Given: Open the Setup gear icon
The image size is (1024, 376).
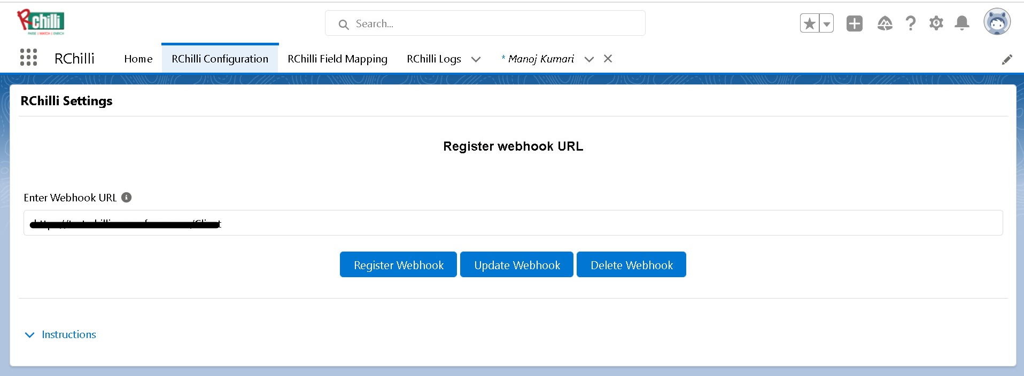Looking at the screenshot, I should tap(936, 23).
